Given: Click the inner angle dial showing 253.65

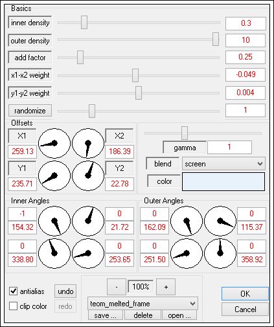Looking at the screenshot, I should coord(88,253).
